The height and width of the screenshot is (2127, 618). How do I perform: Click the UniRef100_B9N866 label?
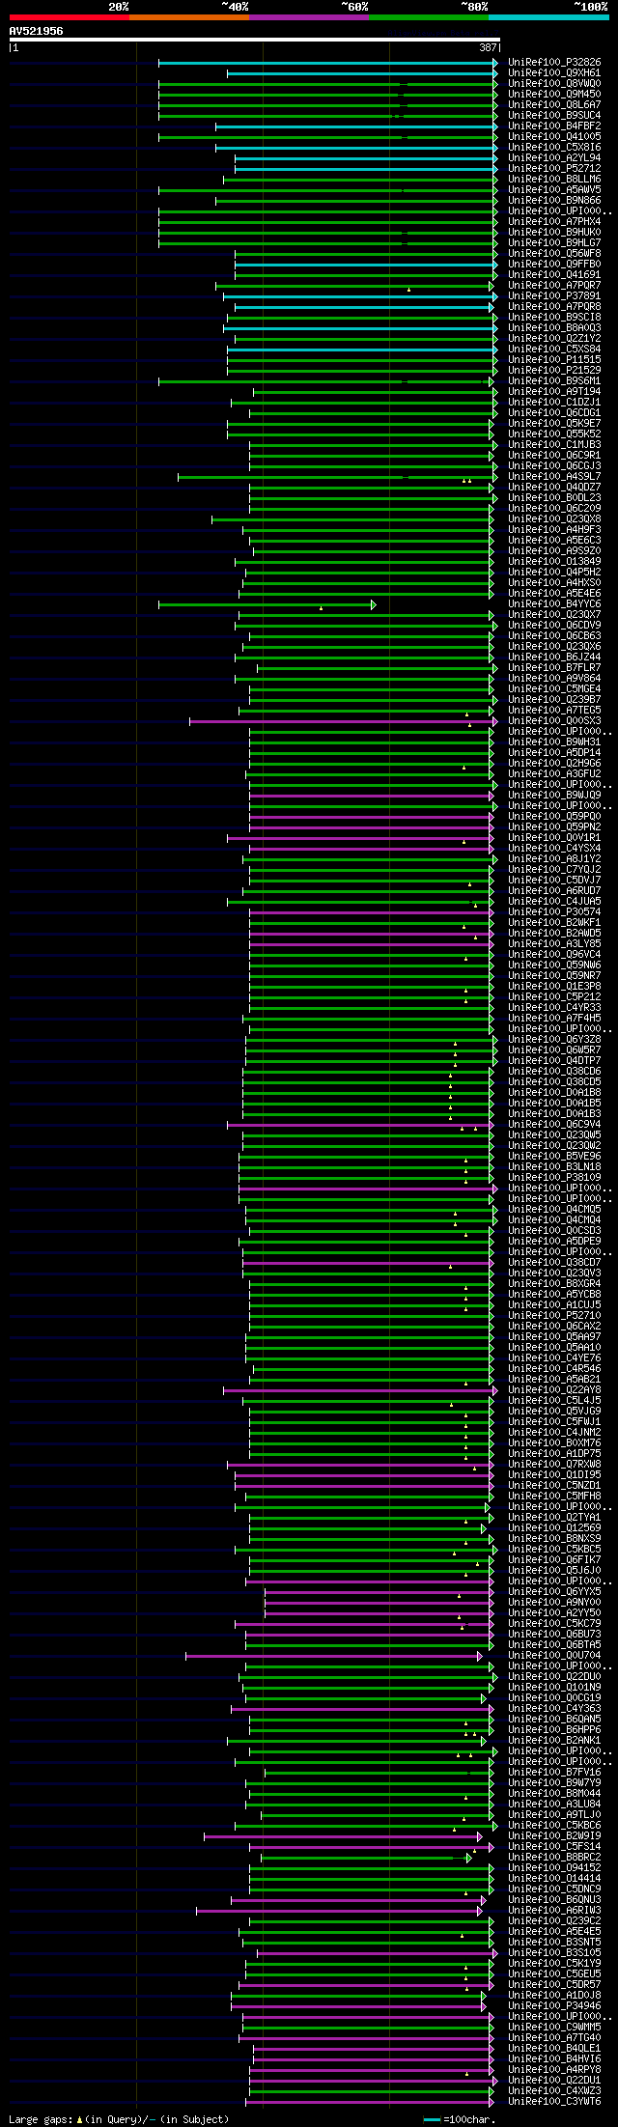(554, 201)
